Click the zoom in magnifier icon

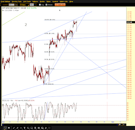point(120,125)
